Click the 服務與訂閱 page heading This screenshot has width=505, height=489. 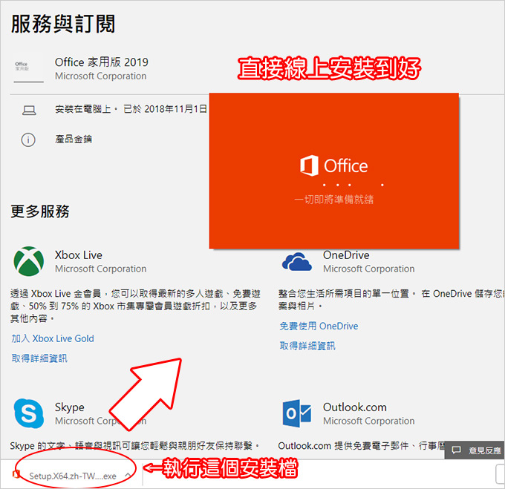63,24
